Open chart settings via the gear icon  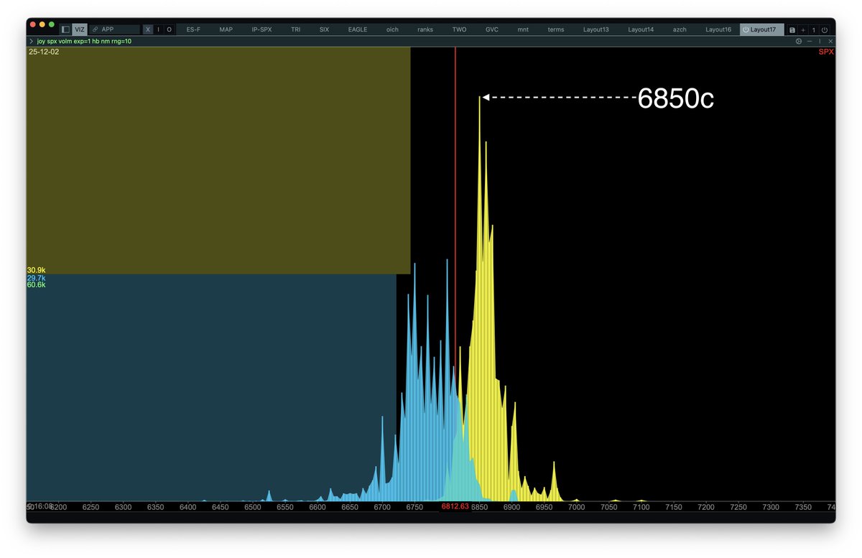799,41
